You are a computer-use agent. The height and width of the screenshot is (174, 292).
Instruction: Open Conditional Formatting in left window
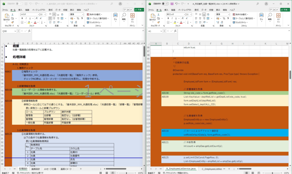pyautogui.click(x=95, y=14)
